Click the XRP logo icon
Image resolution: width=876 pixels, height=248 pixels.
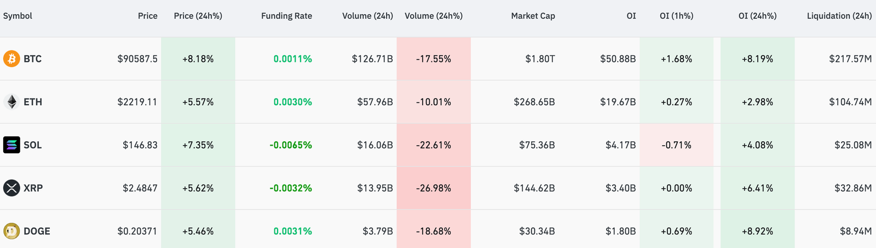coord(11,188)
